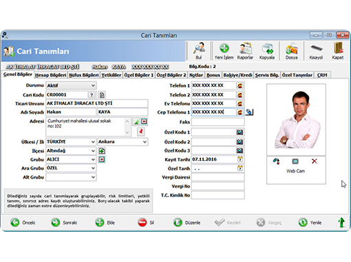This screenshot has width=351, height=262.
Task: Click the phone icon in Telefon 1 field
Action: point(240,85)
